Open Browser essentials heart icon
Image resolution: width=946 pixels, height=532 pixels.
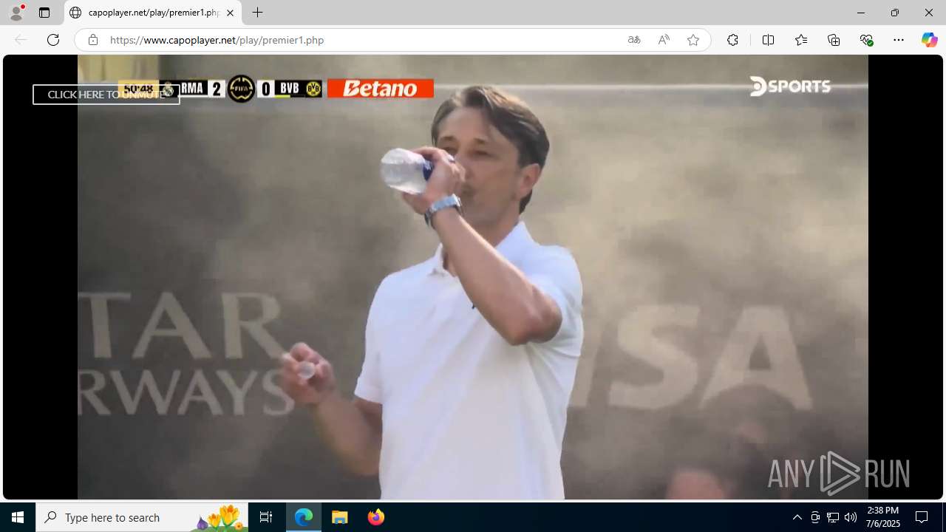866,40
